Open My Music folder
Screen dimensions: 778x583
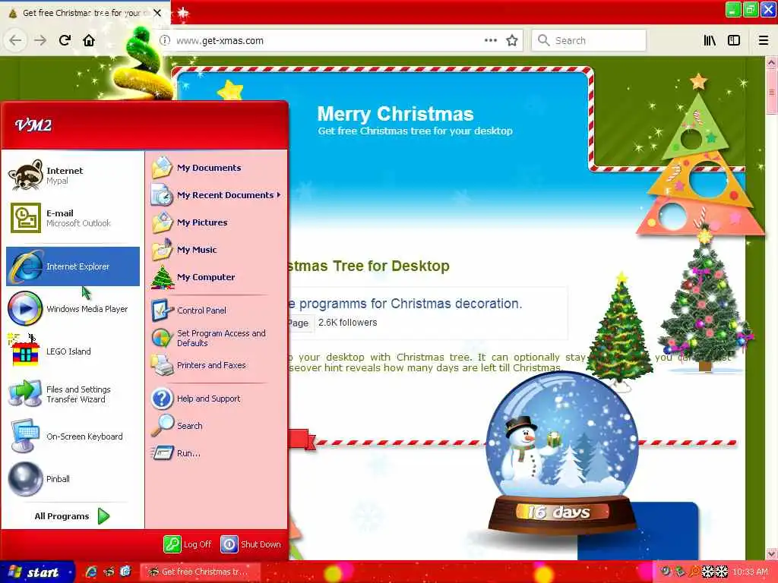pyautogui.click(x=217, y=249)
